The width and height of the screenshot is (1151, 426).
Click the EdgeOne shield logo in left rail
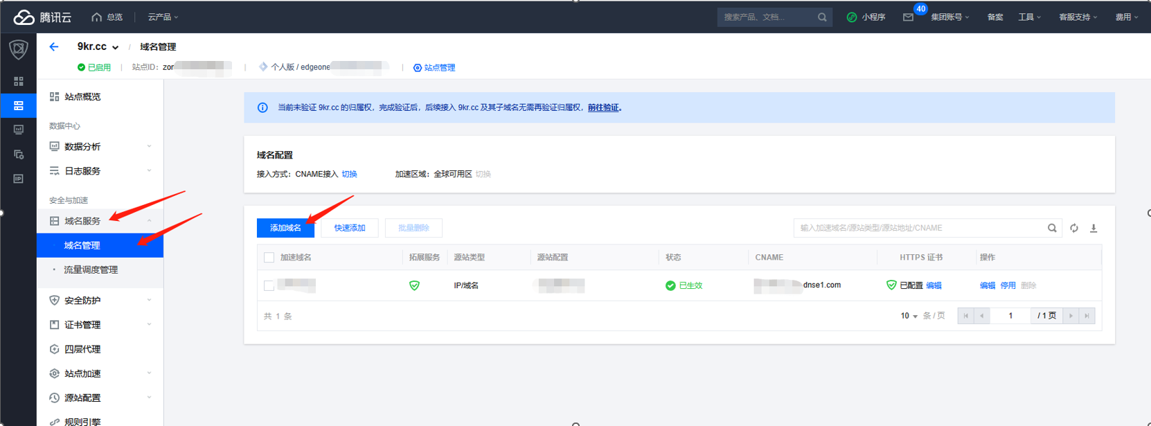coord(19,50)
